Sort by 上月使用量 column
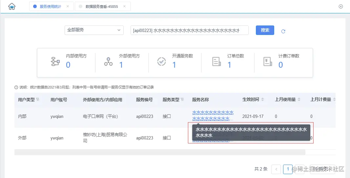This screenshot has height=178, width=350. (x=299, y=100)
